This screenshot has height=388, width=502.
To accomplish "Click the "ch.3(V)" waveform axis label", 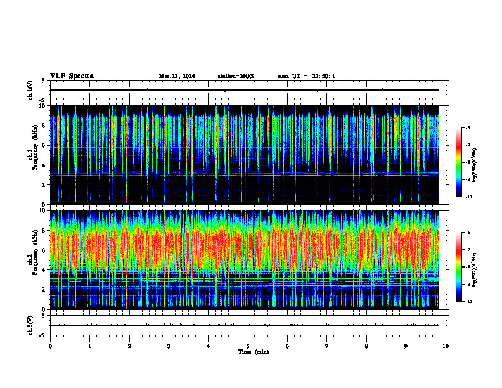I will tap(30, 325).
